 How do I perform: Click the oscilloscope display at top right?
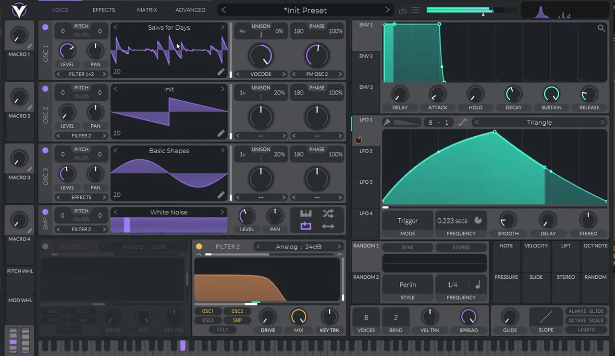(x=566, y=11)
